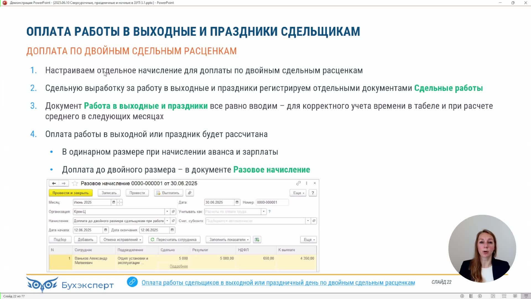Expand the Организация dropdown arrow
This screenshot has height=299, width=531.
tap(167, 212)
